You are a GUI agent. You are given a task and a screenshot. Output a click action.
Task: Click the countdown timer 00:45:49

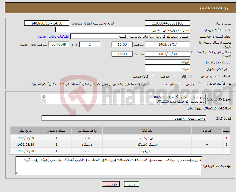coord(59,44)
